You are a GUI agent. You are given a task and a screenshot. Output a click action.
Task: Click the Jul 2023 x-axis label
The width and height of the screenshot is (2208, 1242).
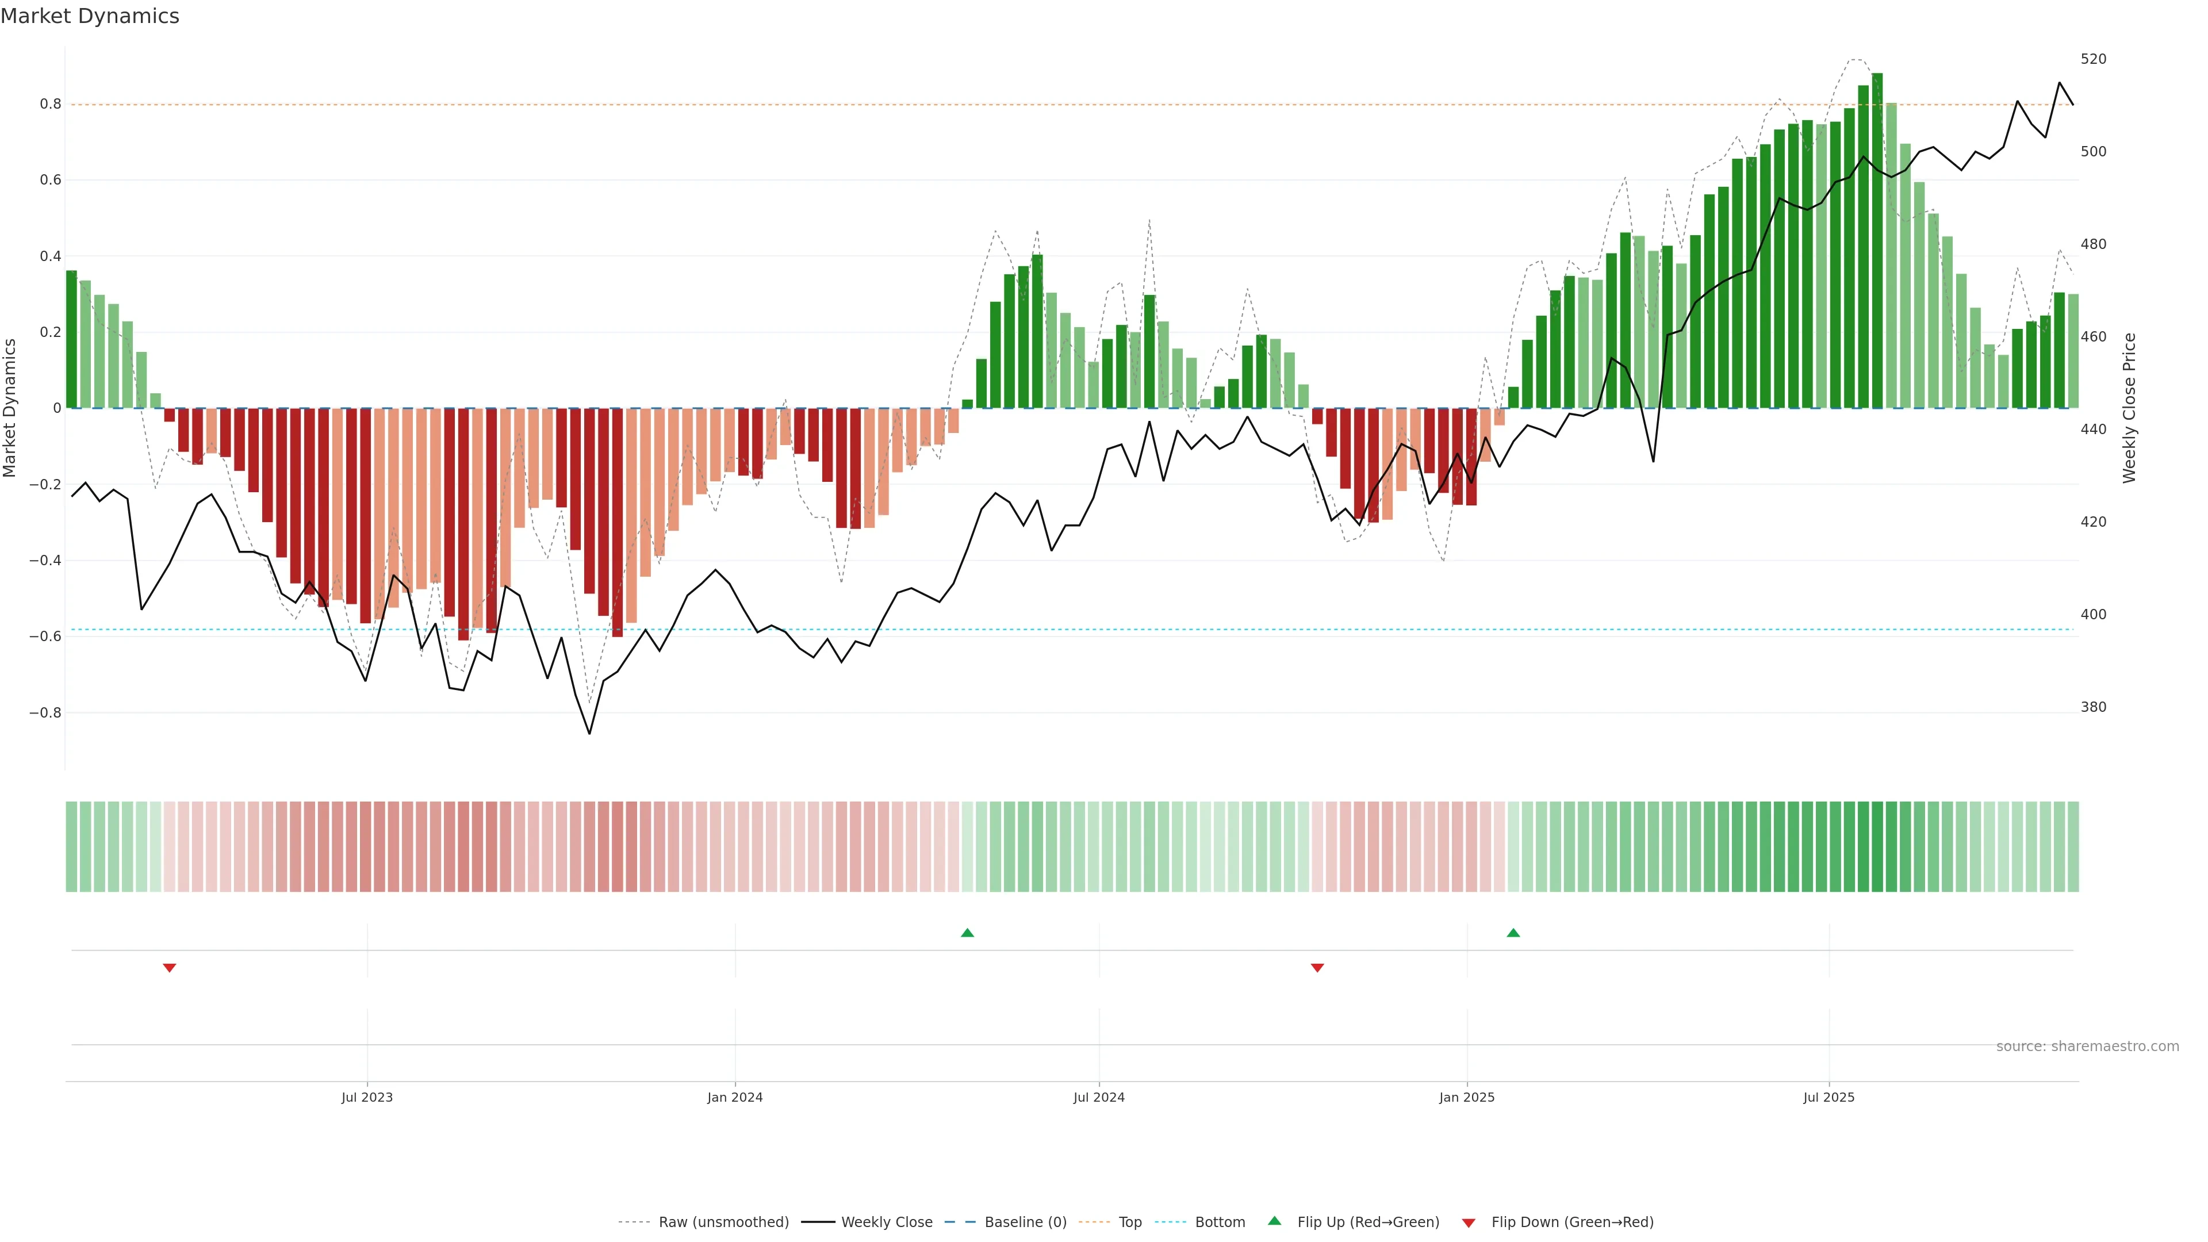click(367, 1097)
